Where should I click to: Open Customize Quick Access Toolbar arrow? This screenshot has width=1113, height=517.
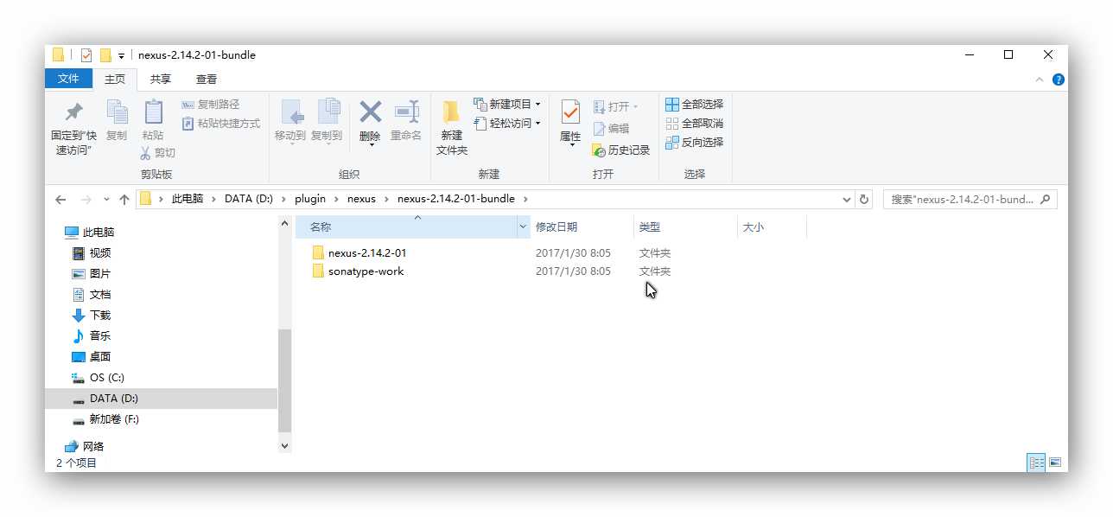point(122,56)
